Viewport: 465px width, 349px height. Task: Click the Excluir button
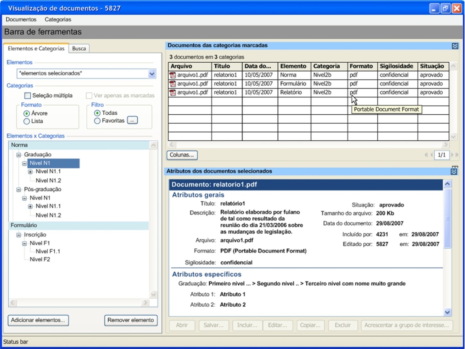click(343, 325)
